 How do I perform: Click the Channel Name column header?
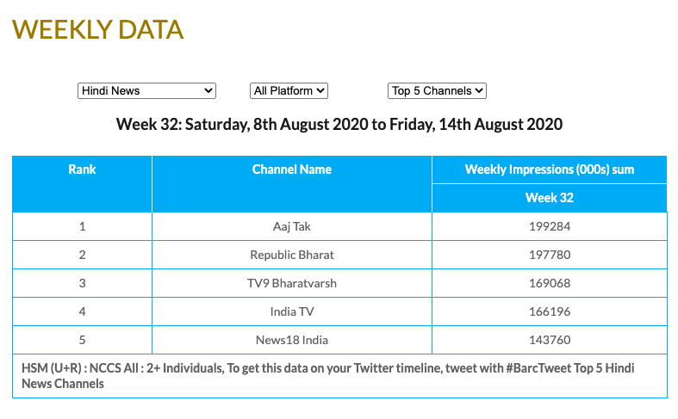pyautogui.click(x=291, y=169)
